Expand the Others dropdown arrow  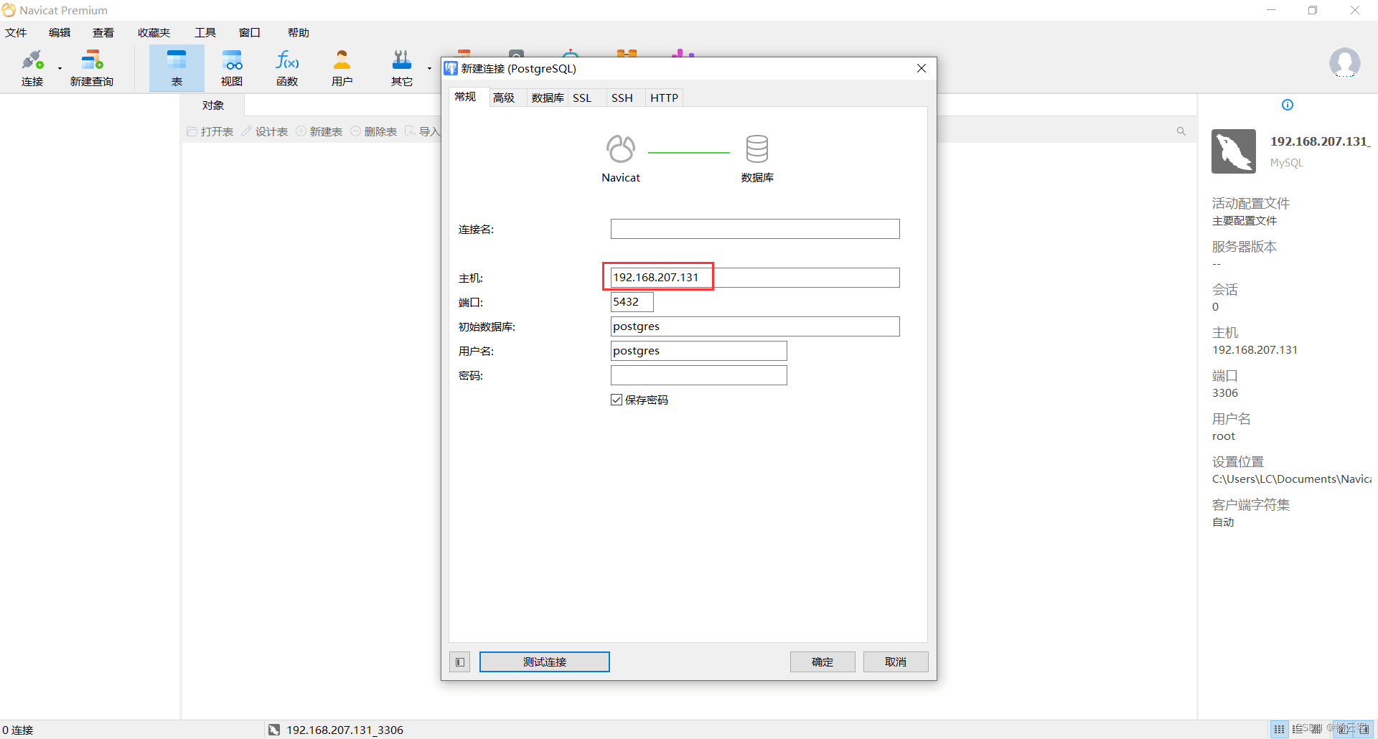pos(429,69)
